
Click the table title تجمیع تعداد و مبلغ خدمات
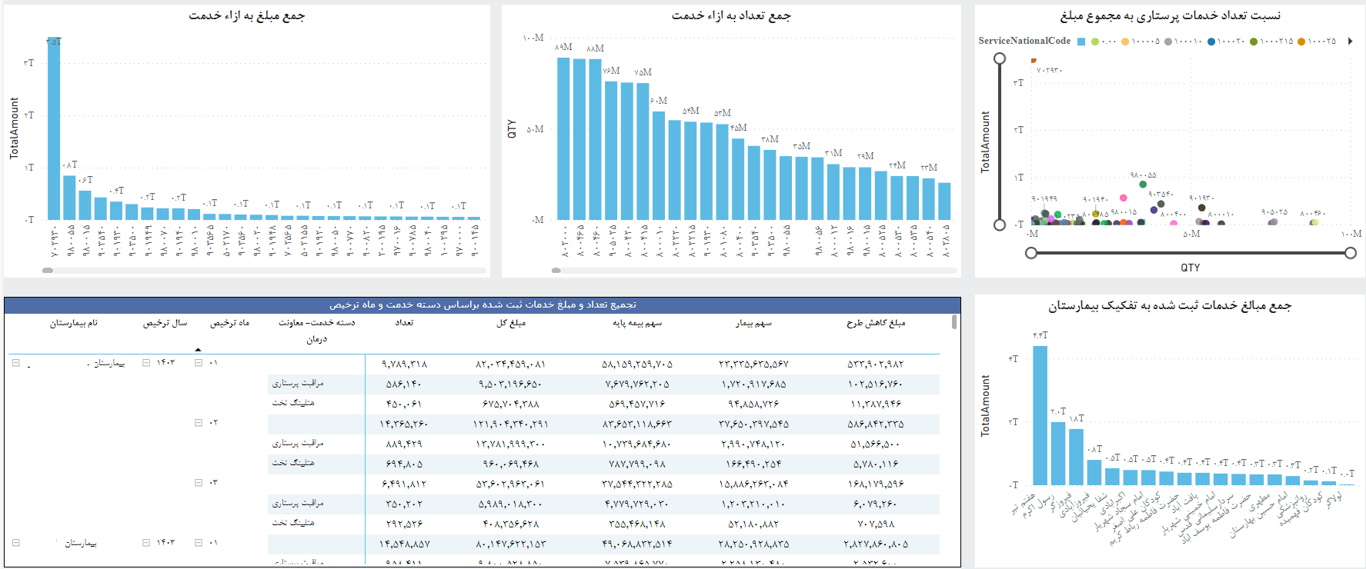point(483,305)
